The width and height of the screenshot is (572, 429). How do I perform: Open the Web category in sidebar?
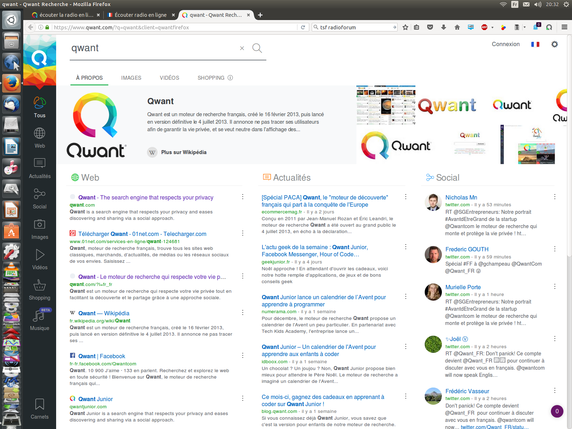click(40, 138)
